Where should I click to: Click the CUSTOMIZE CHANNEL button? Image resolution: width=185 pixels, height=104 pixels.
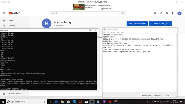point(137,24)
